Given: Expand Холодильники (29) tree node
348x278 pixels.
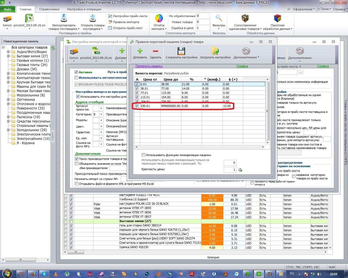Looking at the screenshot, I should point(8,130).
